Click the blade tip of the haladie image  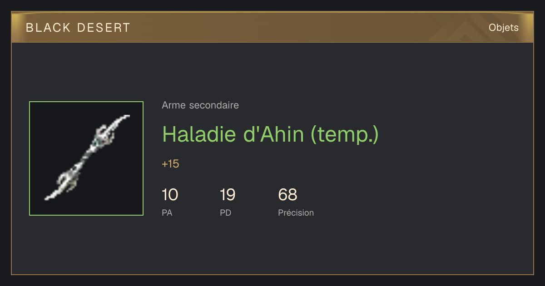pos(124,118)
